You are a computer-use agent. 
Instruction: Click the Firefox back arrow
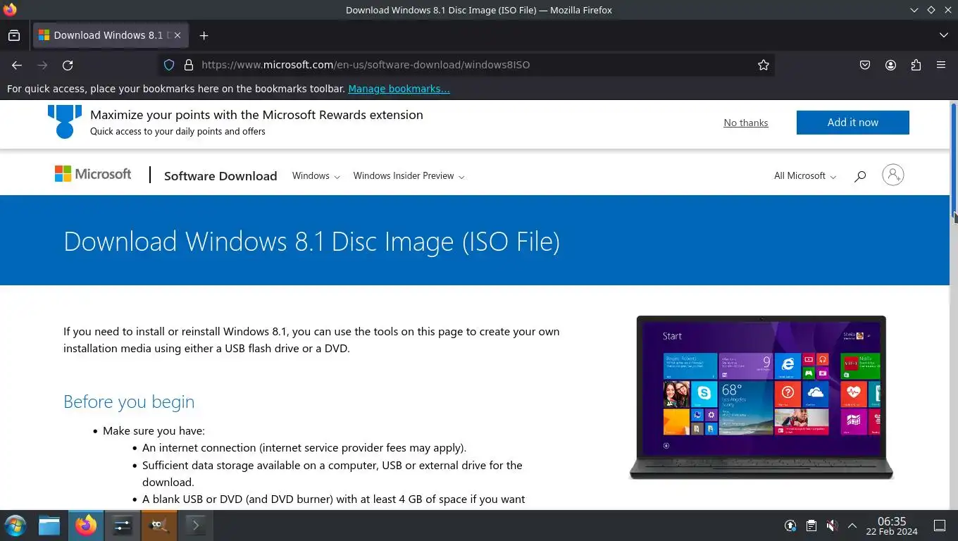(17, 65)
